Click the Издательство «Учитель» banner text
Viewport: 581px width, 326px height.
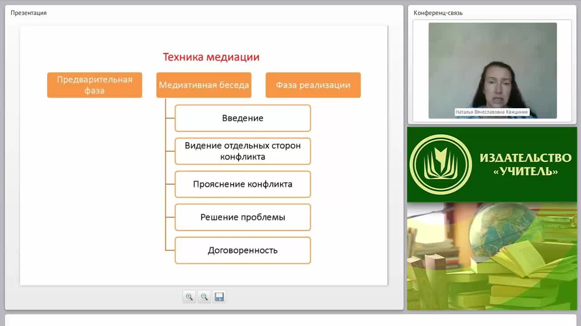[525, 164]
